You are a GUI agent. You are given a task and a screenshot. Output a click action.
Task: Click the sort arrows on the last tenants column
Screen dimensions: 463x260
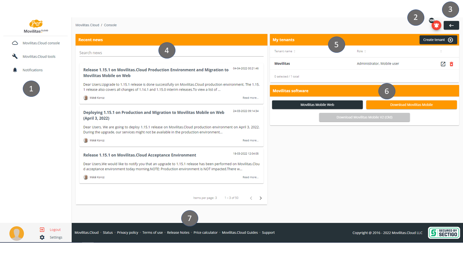(441, 51)
